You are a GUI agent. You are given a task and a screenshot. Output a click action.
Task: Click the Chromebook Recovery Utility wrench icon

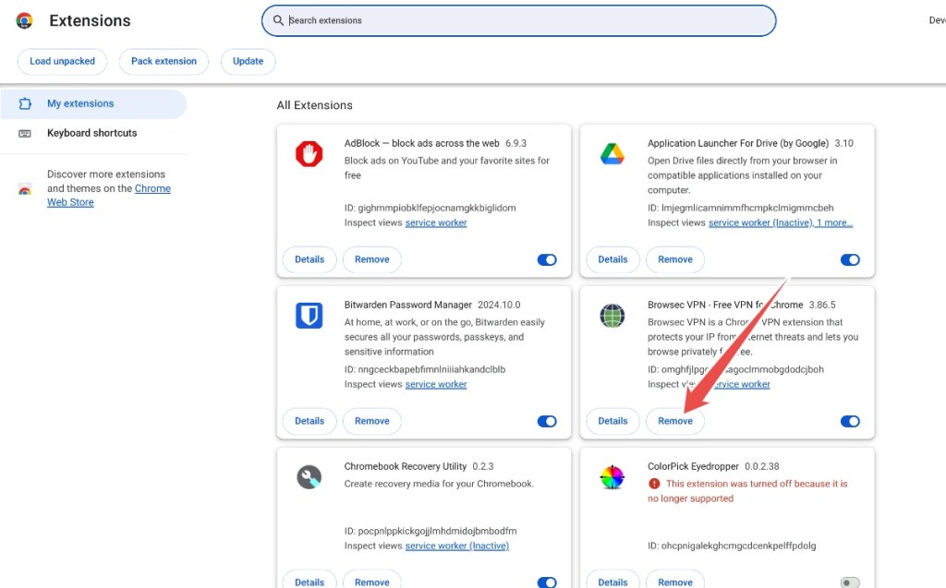309,477
